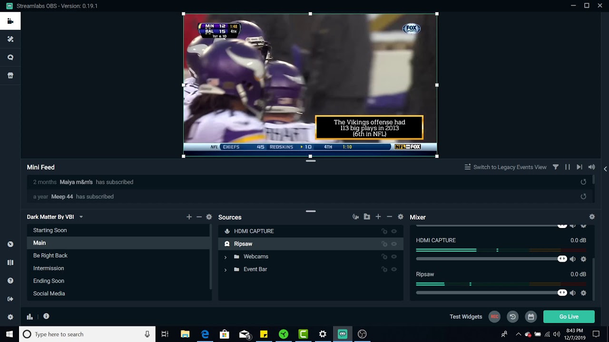Viewport: 609px width, 342px height.
Task: Mute HDMI CAPTURE in the Mixer
Action: (x=573, y=259)
